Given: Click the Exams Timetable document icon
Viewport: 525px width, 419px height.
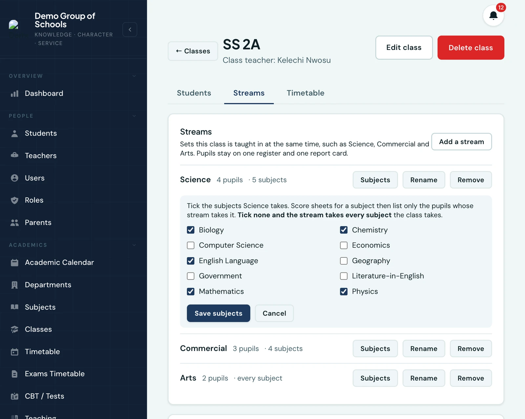Looking at the screenshot, I should (x=14, y=374).
